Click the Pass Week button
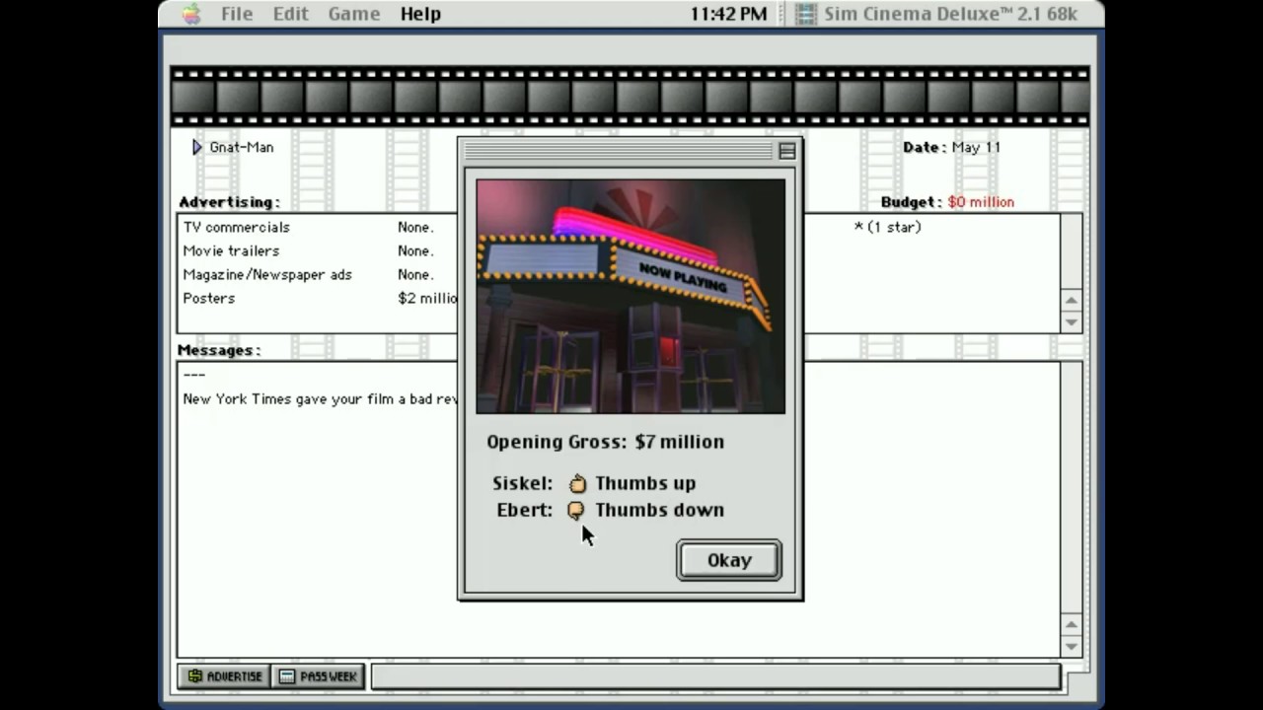 click(318, 676)
